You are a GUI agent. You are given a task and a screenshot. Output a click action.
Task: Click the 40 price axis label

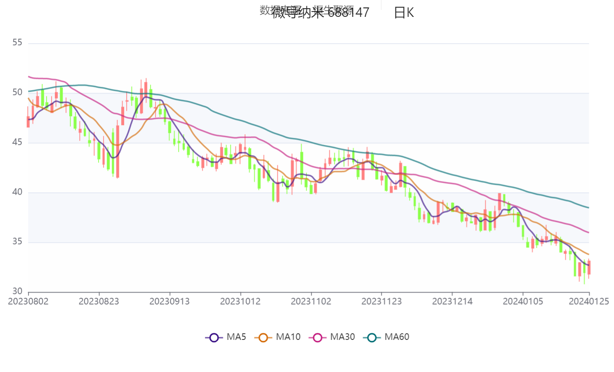point(17,192)
